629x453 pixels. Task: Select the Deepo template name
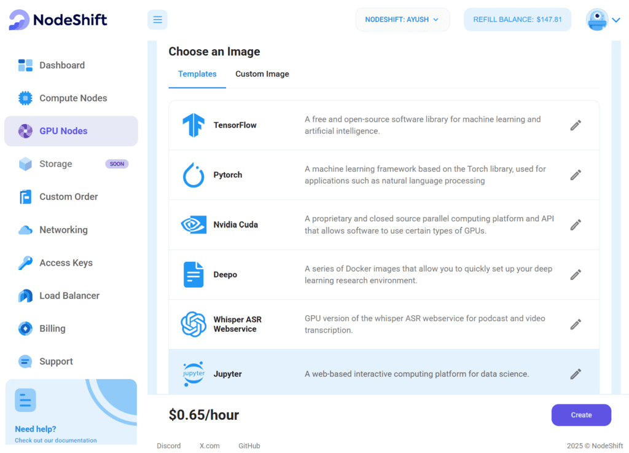[225, 275]
